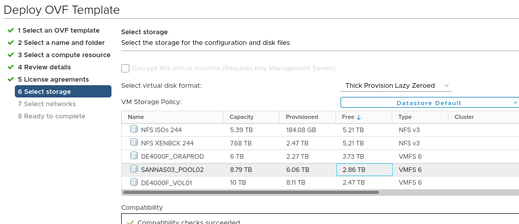Screen dimensions: 519x224
Task: Select DE4000F_VOL01 datastore row
Action: (320, 183)
